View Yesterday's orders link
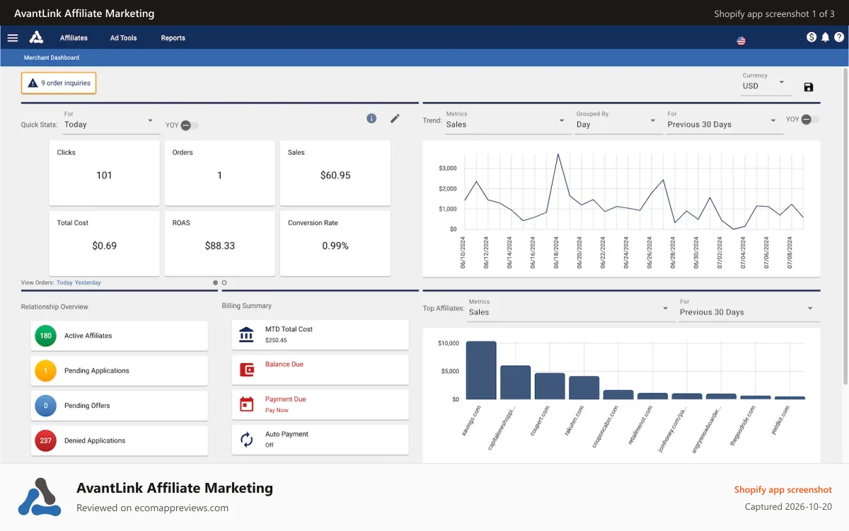Screen dimensions: 849x531 88,282
